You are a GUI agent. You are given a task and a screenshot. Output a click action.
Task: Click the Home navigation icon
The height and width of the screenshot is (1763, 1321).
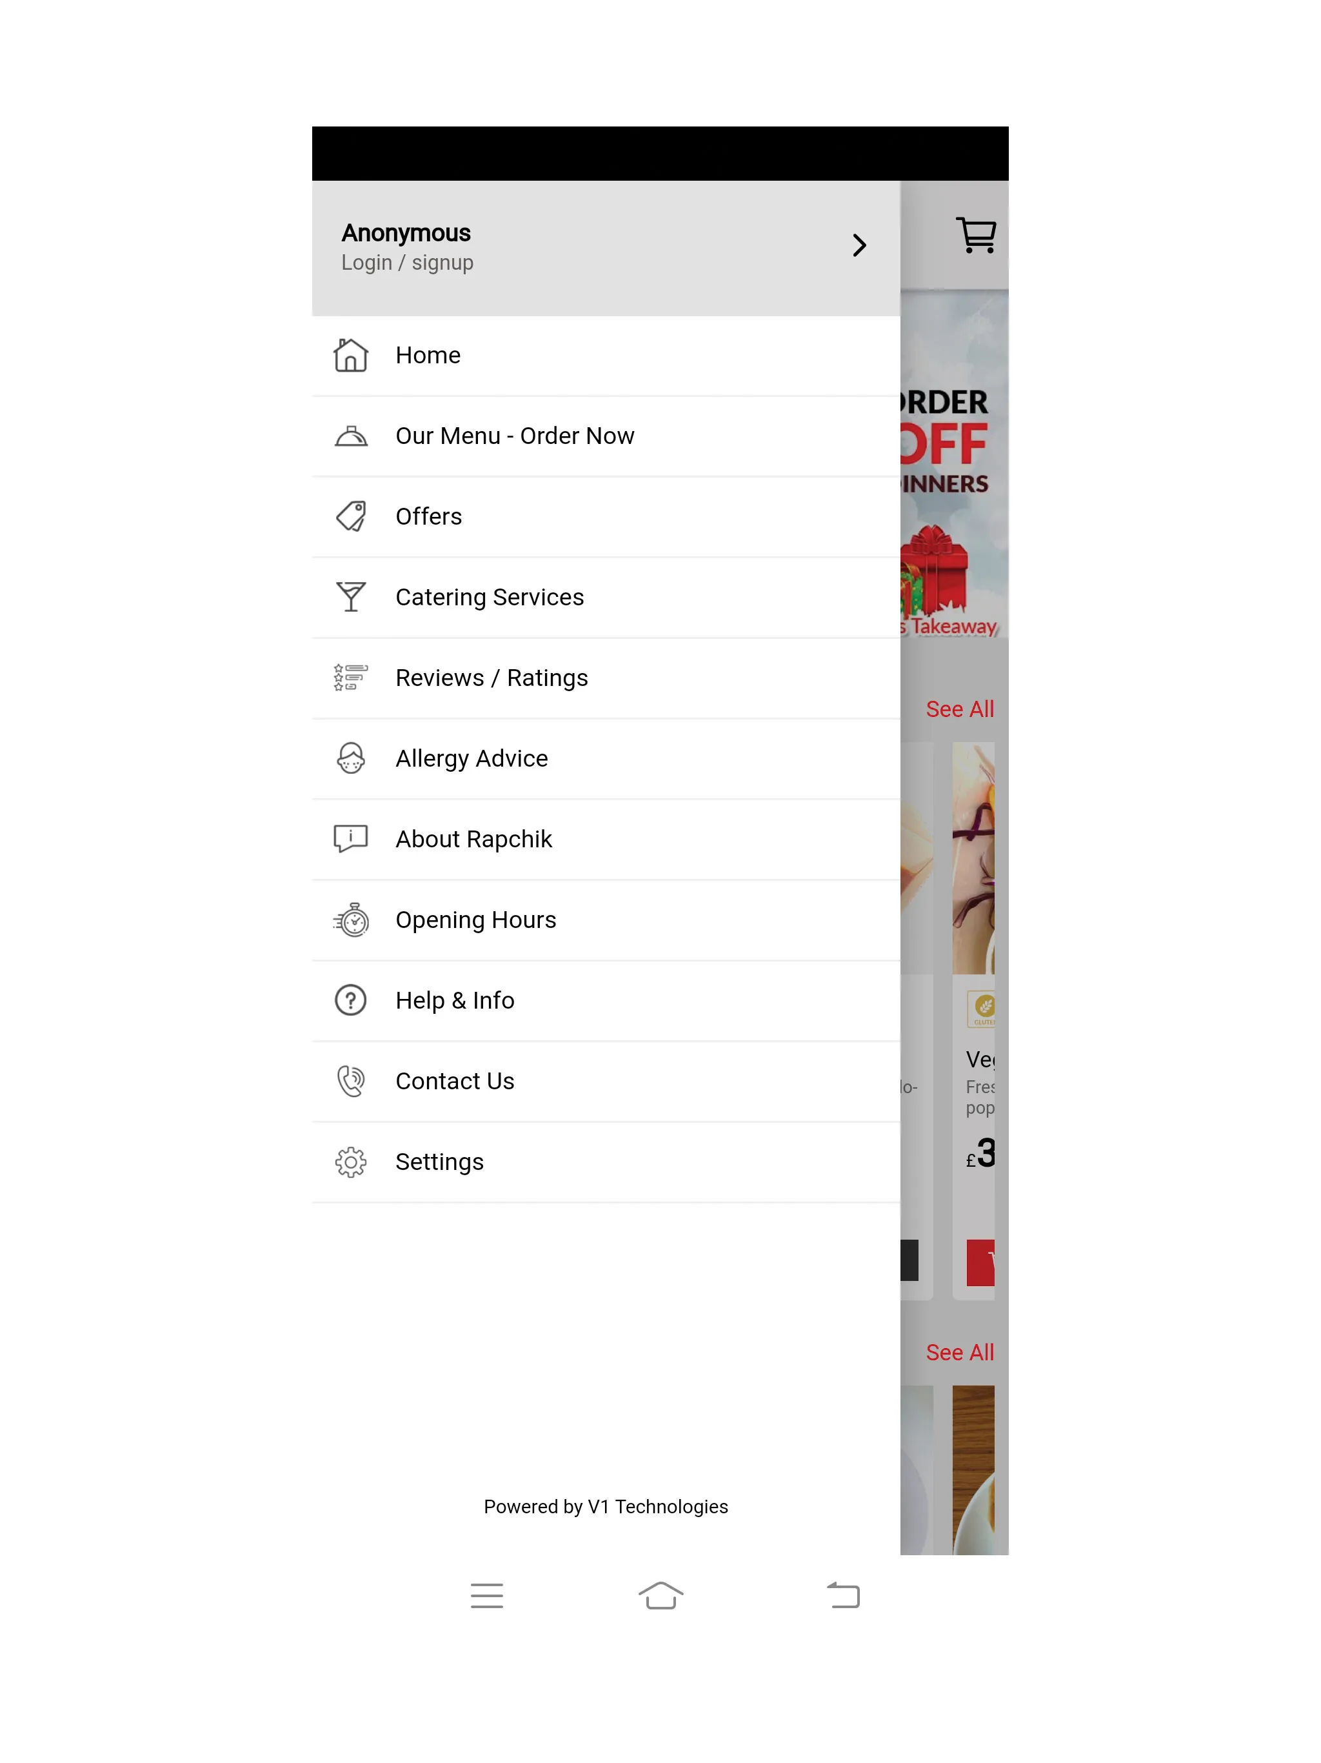[x=351, y=354]
